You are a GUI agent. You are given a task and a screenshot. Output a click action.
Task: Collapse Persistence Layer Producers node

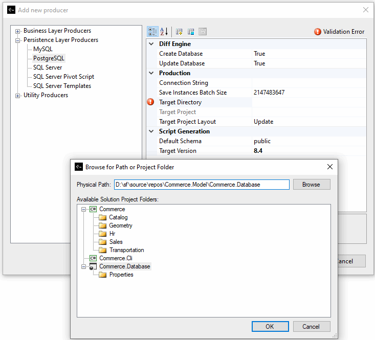pos(17,40)
